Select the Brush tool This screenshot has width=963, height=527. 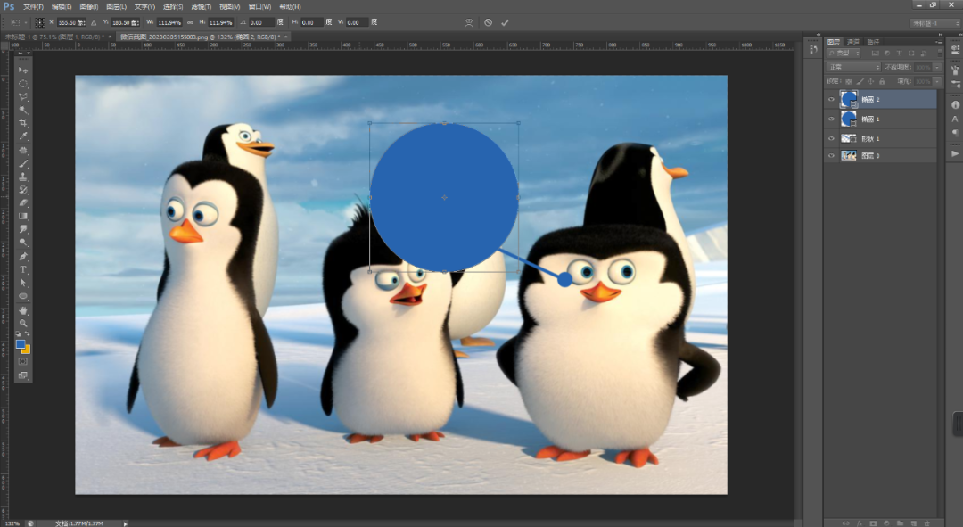tap(23, 163)
